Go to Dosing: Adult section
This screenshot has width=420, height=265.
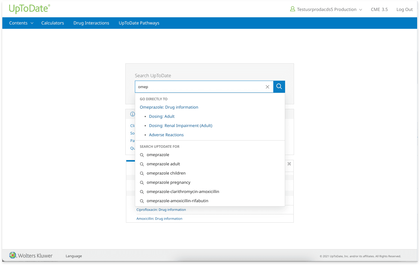[x=162, y=116]
